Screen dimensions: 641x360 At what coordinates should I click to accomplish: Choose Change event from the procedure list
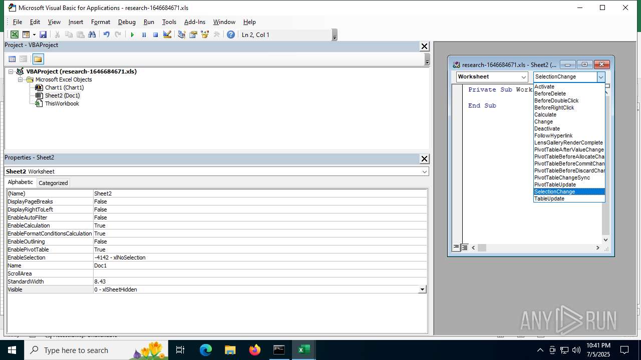coord(569,121)
